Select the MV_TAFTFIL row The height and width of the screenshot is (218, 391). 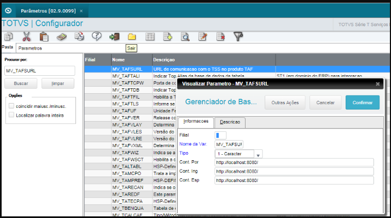coord(130,97)
